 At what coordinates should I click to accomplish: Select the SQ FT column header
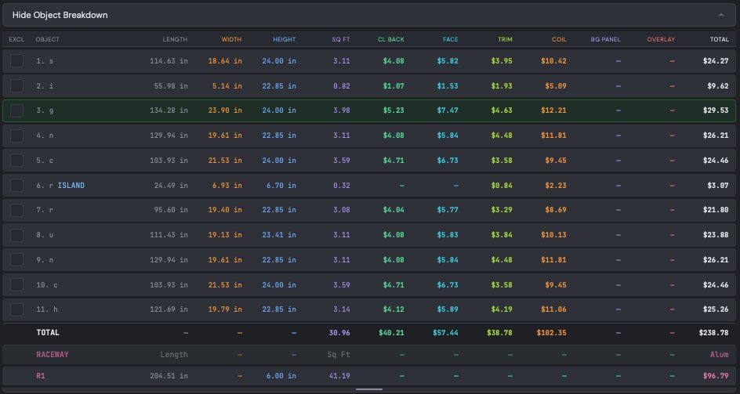(340, 39)
